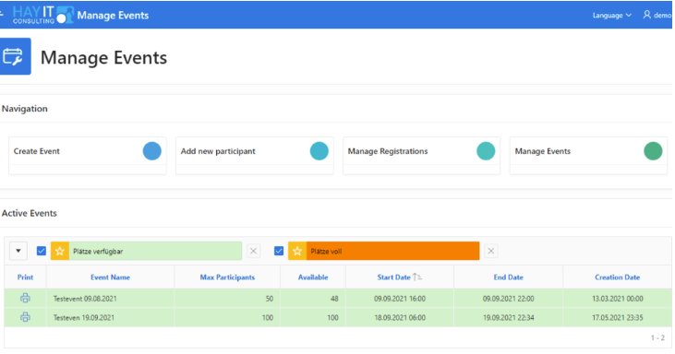
Task: Click the available value 48
Action: [334, 299]
